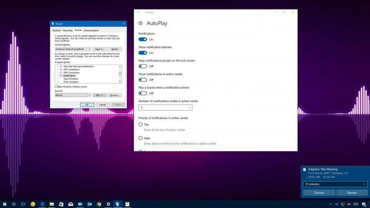Image resolution: width=370 pixels, height=208 pixels.
Task: Enable Keep notifications private on lock screen
Action: coord(143,66)
